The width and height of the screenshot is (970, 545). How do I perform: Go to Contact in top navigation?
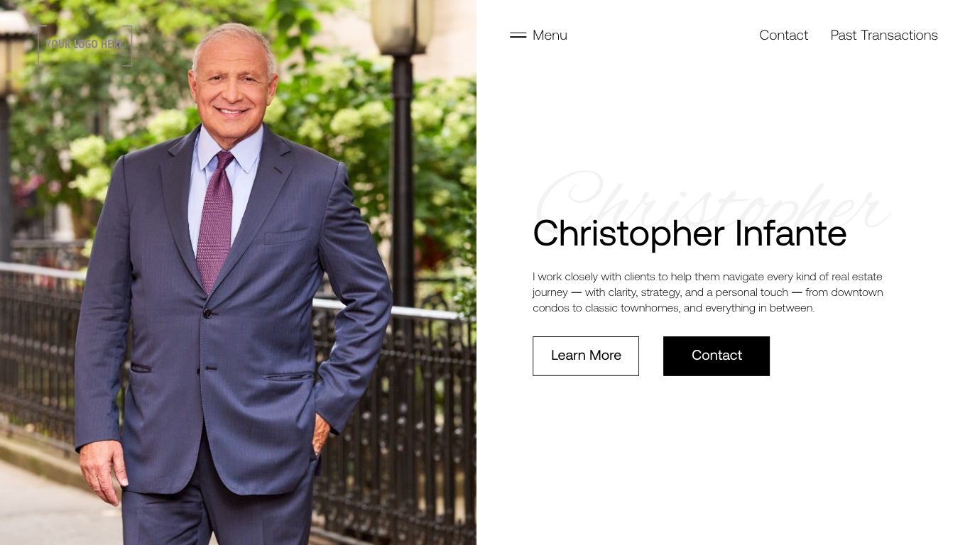783,35
